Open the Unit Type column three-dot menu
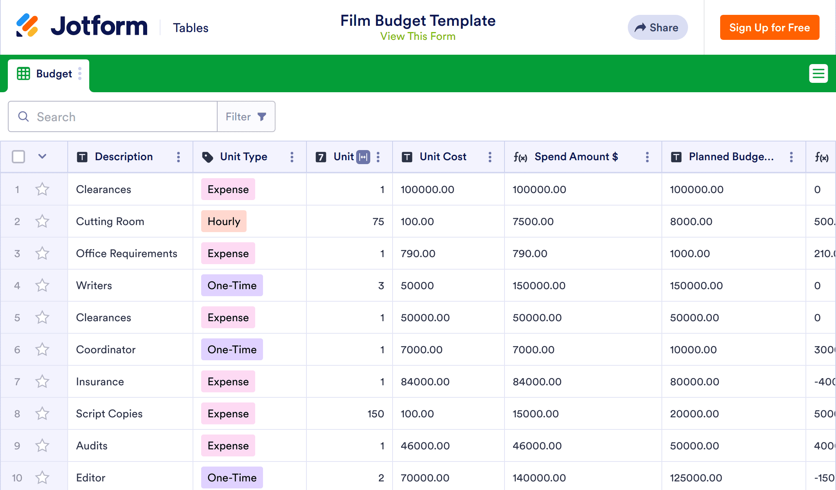Image resolution: width=836 pixels, height=490 pixels. coord(292,157)
